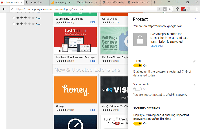Viewport: 200px width, 129px height.
Task: Click FREE under the Honey extension
Action: 93,110
